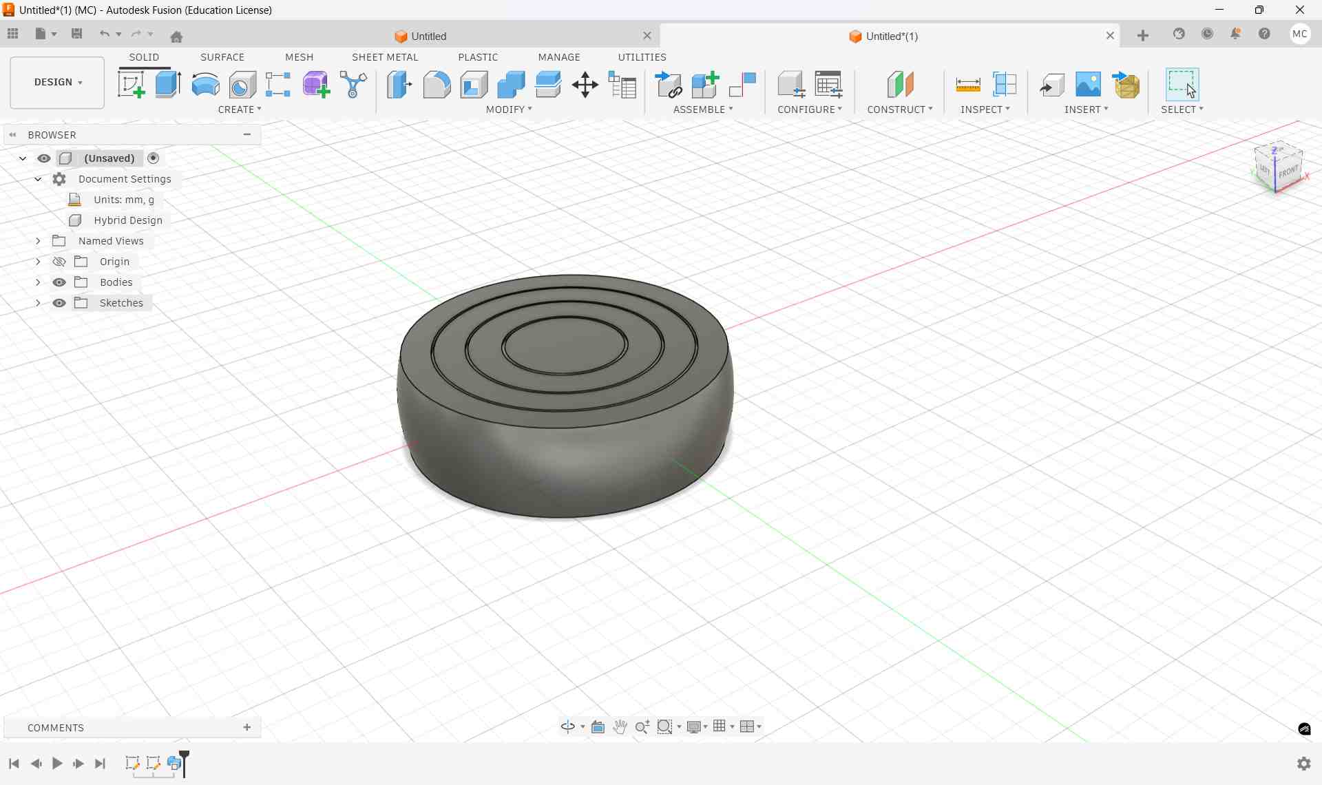This screenshot has width=1322, height=785.
Task: Open the first Untitled document tab
Action: [x=429, y=36]
